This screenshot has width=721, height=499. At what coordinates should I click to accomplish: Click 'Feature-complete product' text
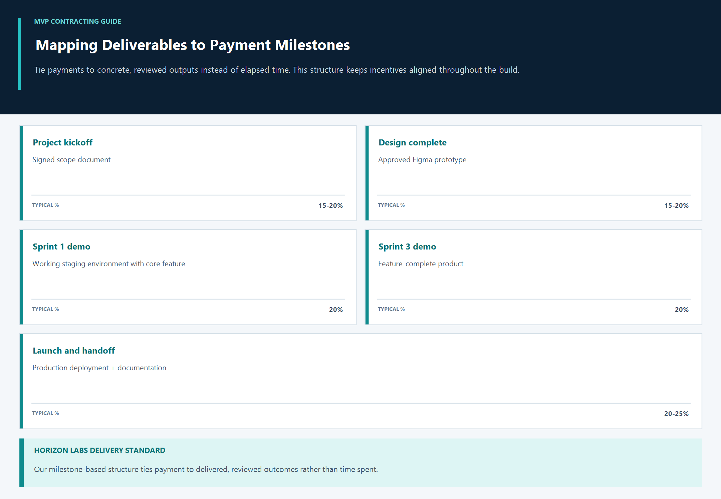coord(421,264)
